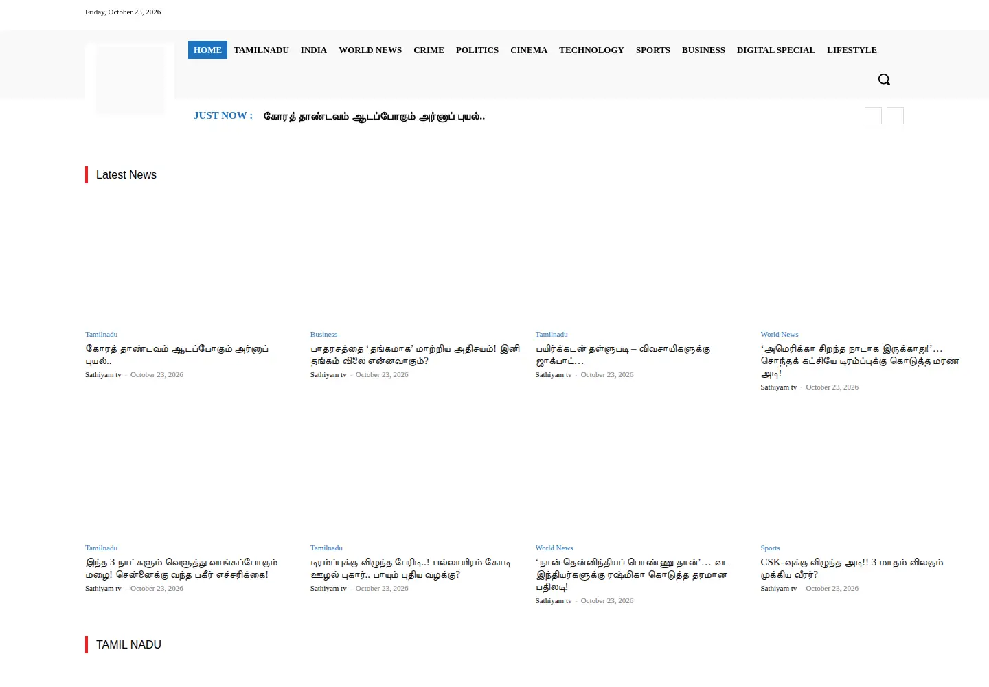Open the WORLD NEWS menu
This screenshot has width=989, height=687.
pyautogui.click(x=370, y=50)
